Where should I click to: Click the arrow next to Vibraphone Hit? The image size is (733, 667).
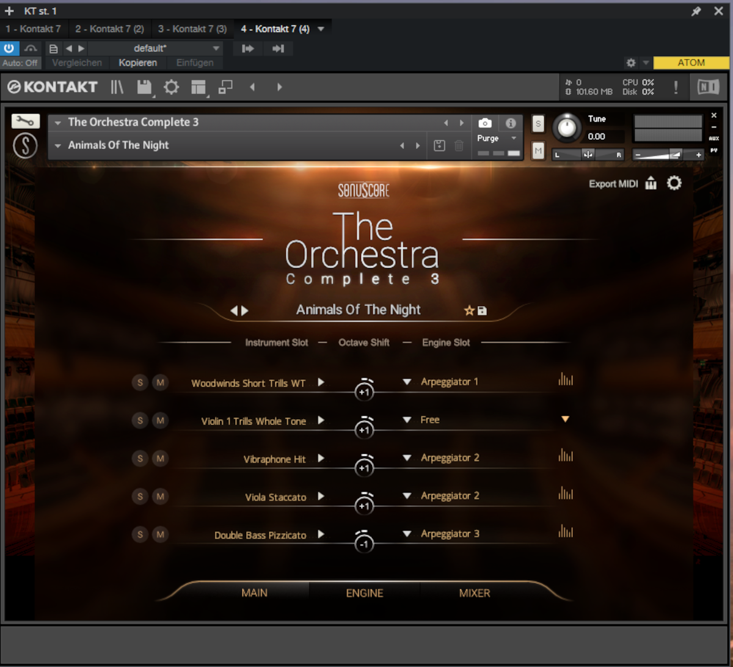321,458
